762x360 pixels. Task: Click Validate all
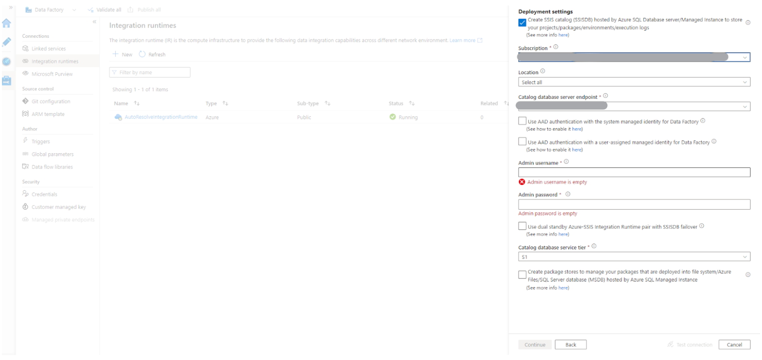point(104,10)
